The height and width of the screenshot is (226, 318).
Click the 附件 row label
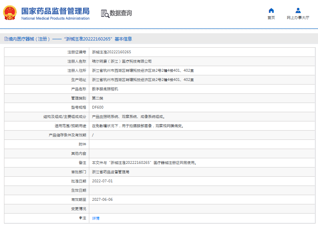[x=83, y=144]
